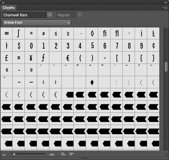Viewport: 169px width, 160px height.
Task: Select the left double guillemet glyph
Action: (6, 70)
